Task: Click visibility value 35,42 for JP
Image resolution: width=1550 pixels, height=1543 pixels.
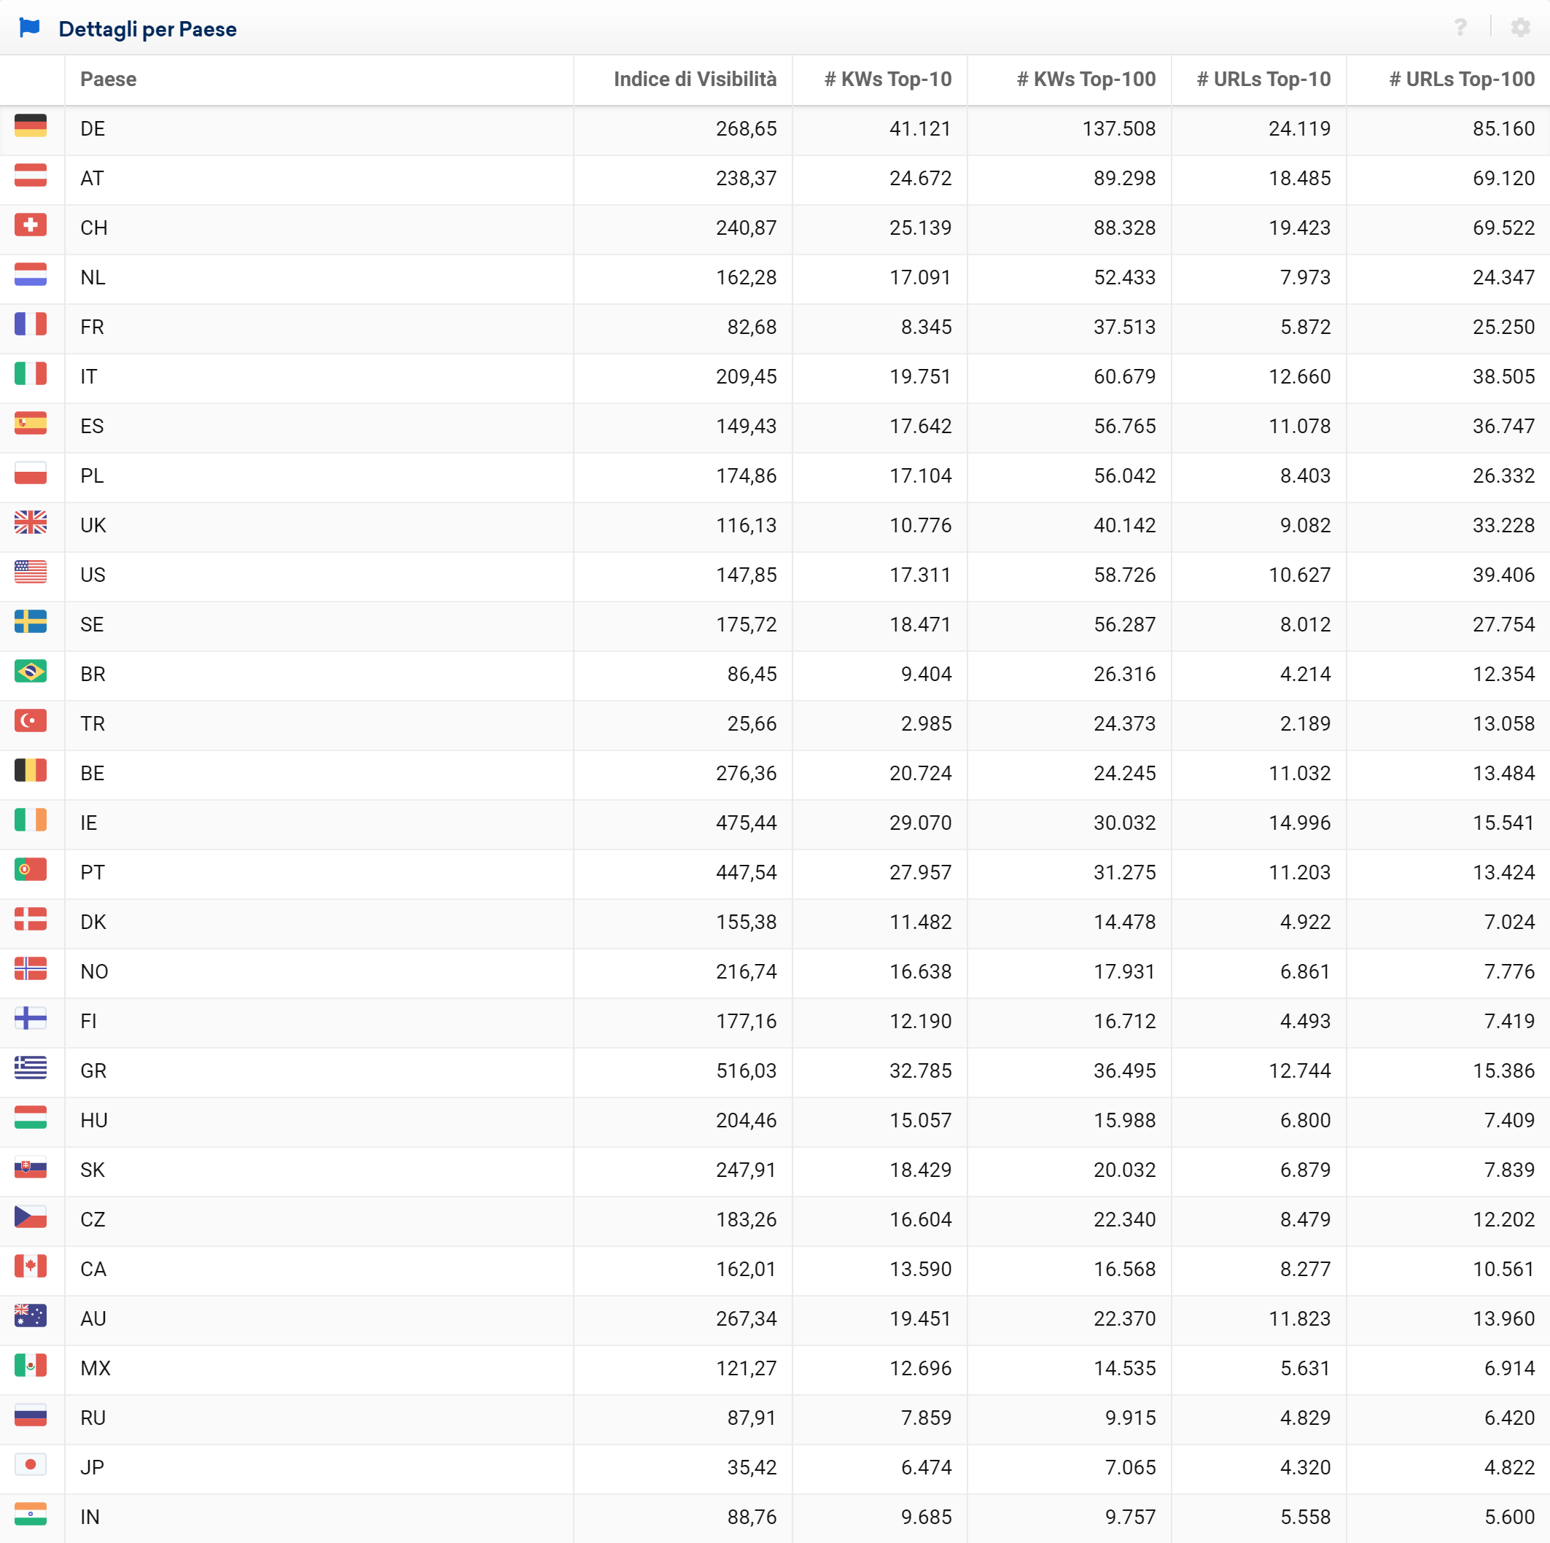Action: tap(752, 1468)
